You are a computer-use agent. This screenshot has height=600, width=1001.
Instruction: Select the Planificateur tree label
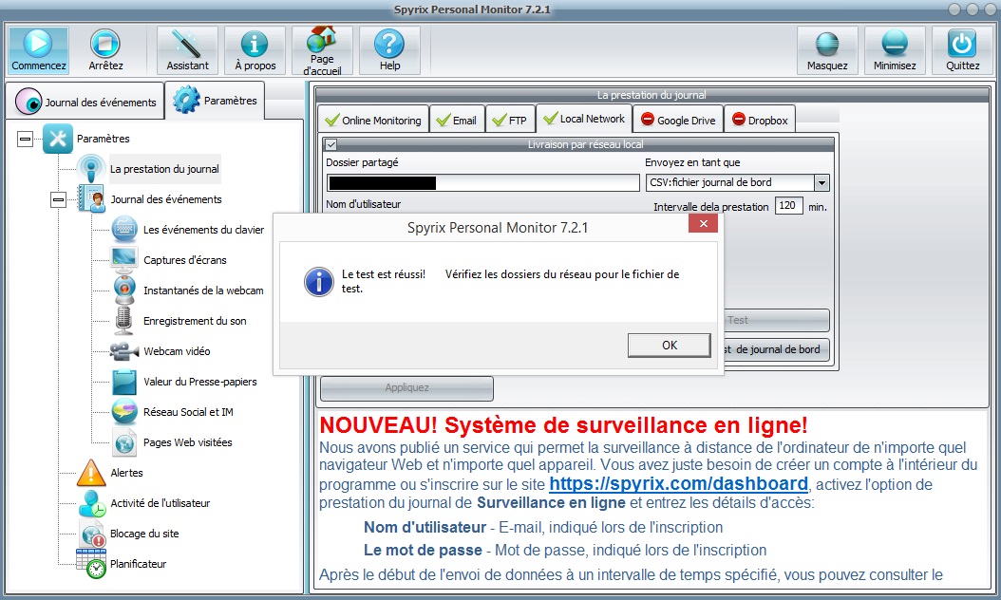pyautogui.click(x=138, y=564)
